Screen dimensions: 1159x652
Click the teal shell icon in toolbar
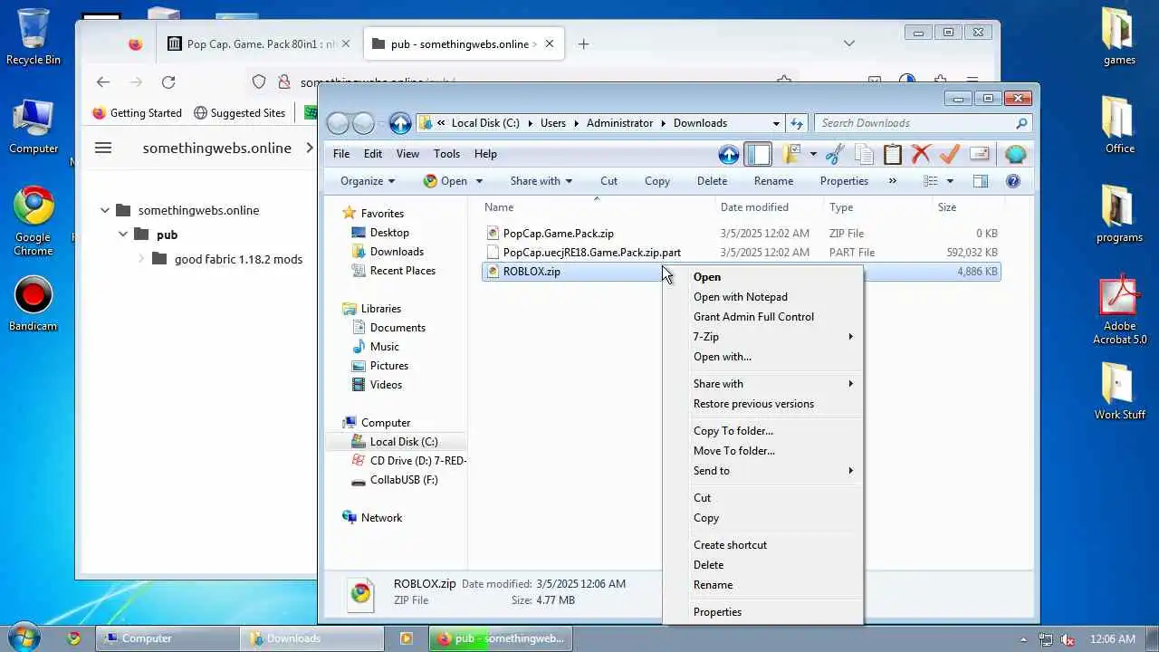(1015, 154)
